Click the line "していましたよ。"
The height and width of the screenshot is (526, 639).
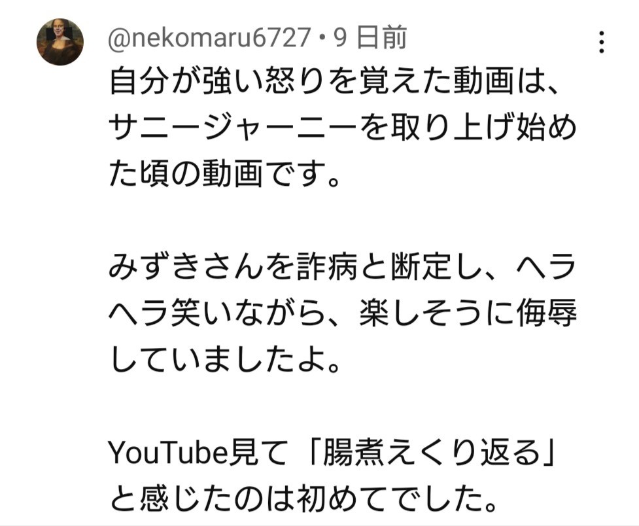coord(224,360)
